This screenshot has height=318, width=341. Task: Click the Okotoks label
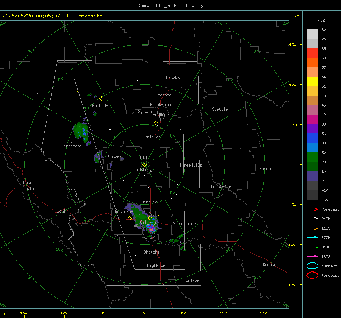tap(152, 252)
